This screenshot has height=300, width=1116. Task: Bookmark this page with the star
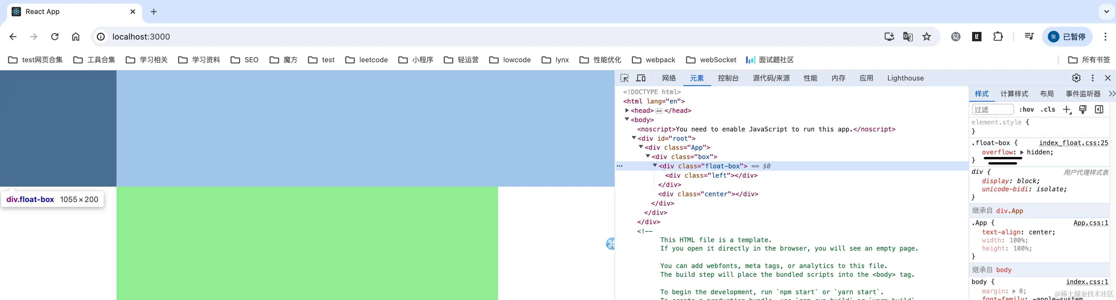pyautogui.click(x=927, y=37)
